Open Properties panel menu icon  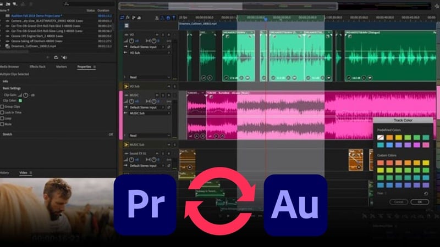pos(95,67)
